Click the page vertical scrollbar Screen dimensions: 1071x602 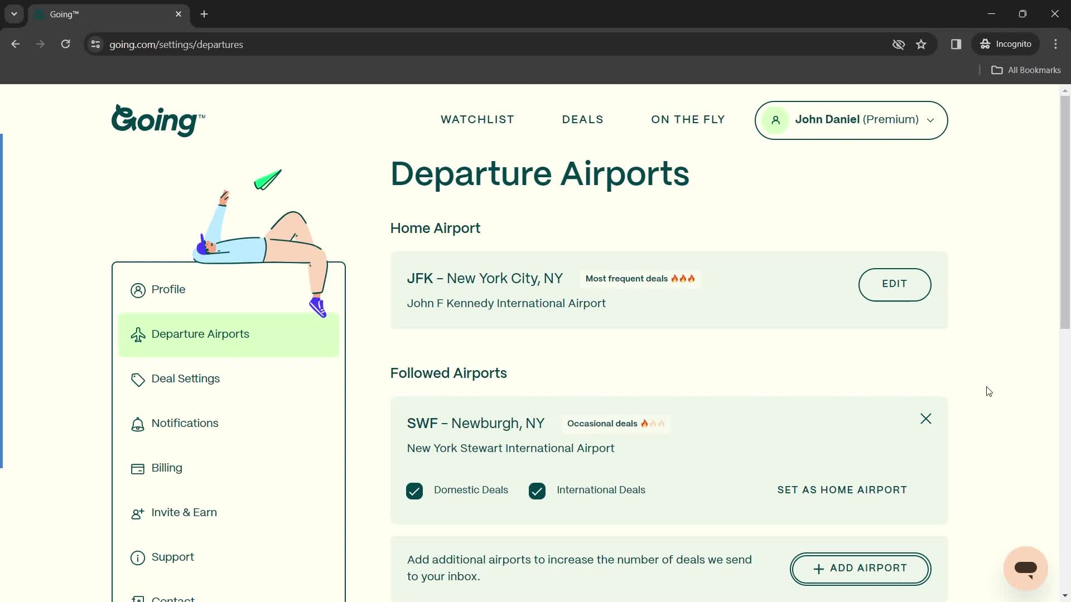click(x=1065, y=212)
